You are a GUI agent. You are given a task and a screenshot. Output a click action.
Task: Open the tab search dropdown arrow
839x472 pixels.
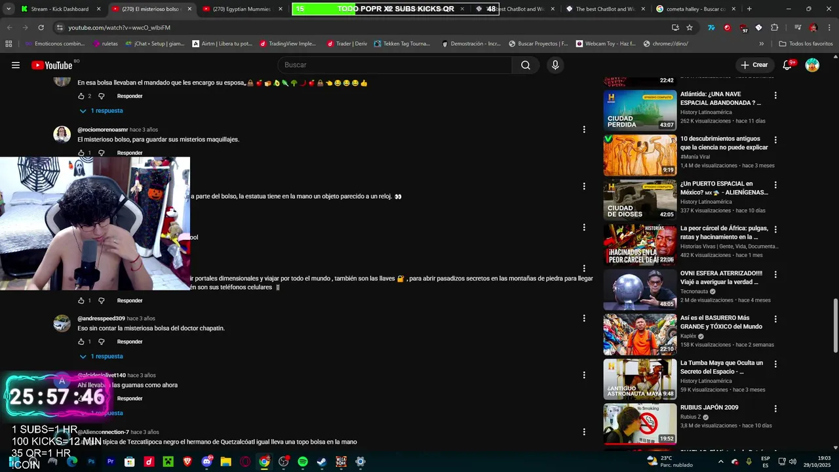(x=9, y=9)
